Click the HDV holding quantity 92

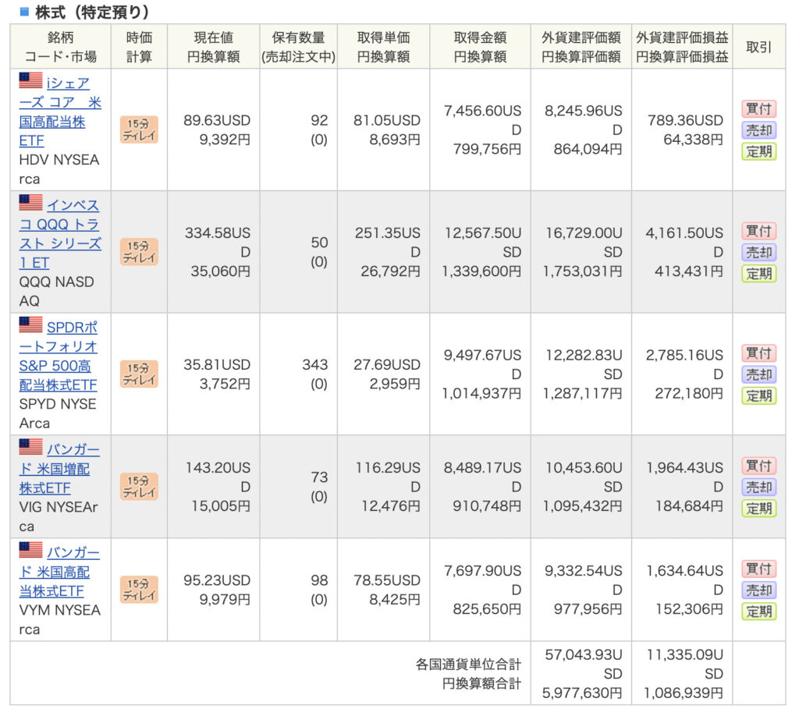point(319,121)
